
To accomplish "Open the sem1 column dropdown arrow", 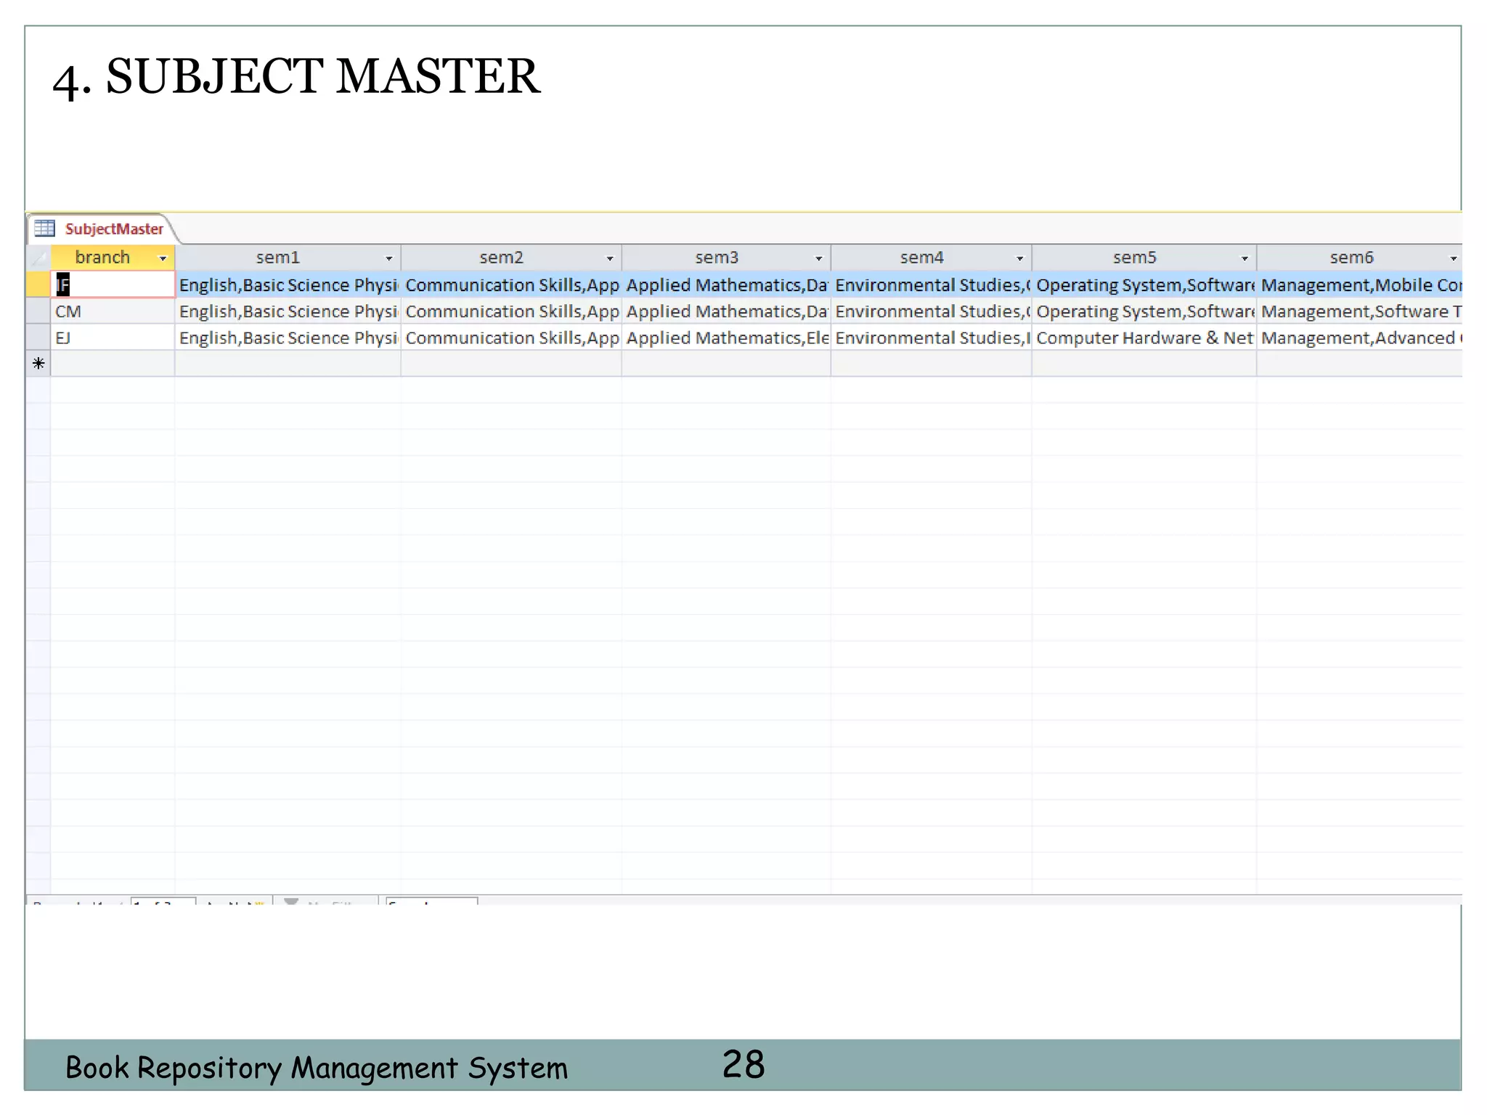I will click(389, 258).
